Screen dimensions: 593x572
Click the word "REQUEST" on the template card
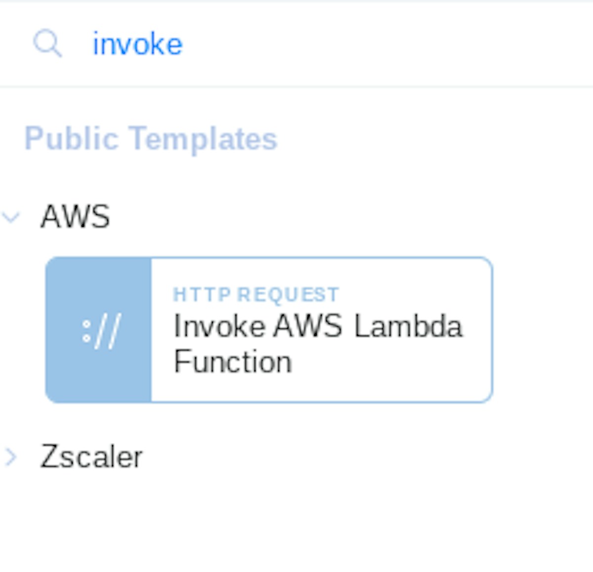point(288,295)
